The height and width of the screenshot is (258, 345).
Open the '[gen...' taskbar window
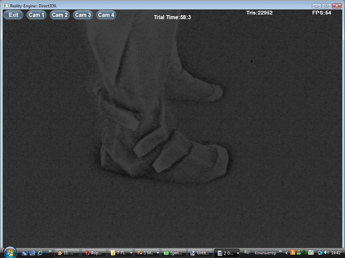tap(174, 253)
